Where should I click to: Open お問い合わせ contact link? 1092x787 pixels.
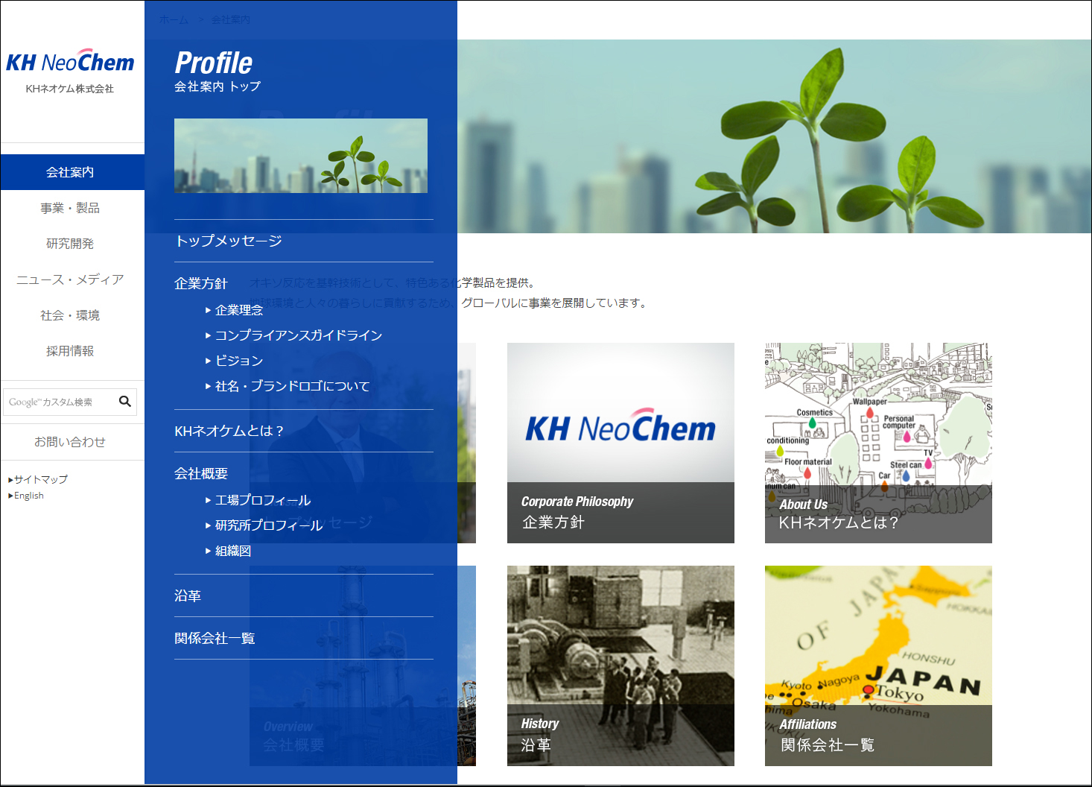coord(70,442)
